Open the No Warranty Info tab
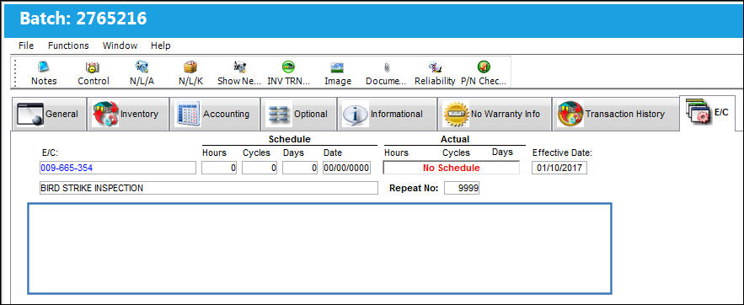 click(x=495, y=114)
